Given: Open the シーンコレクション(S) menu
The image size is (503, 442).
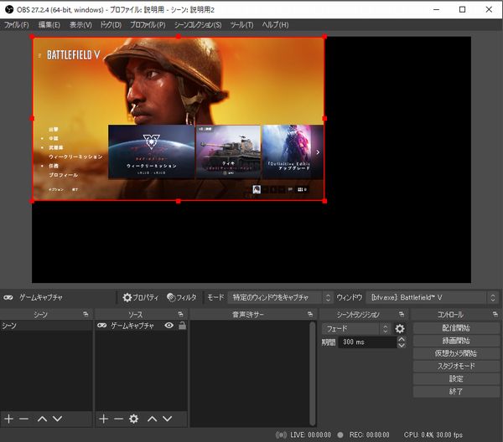Looking at the screenshot, I should click(198, 24).
